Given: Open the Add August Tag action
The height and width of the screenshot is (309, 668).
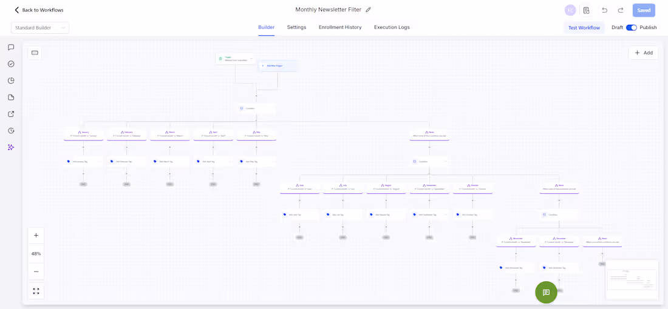Looking at the screenshot, I should 386,214.
